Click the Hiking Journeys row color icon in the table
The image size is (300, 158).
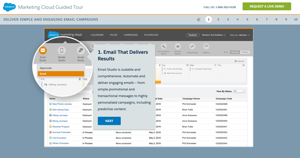[x=50, y=115]
